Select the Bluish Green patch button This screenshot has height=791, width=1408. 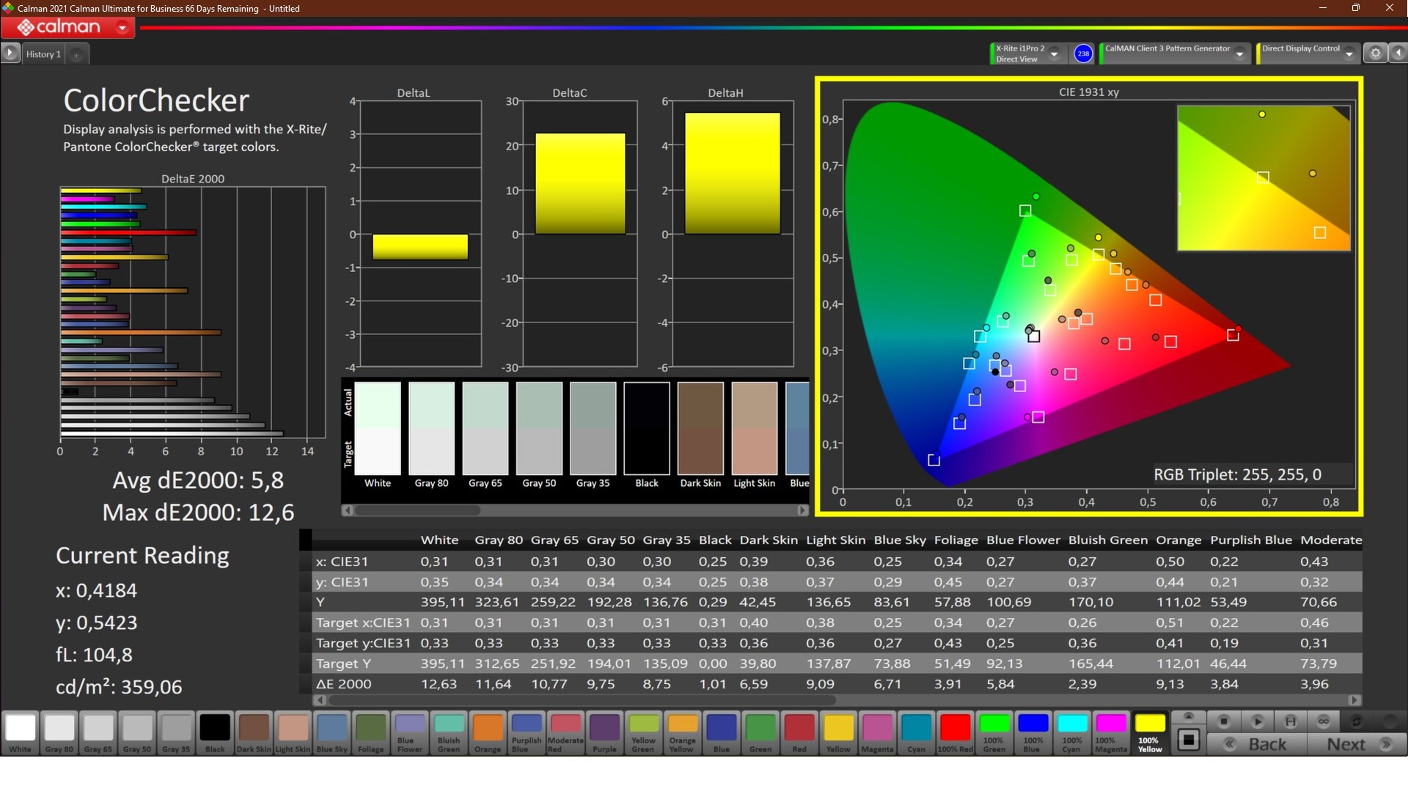[449, 732]
